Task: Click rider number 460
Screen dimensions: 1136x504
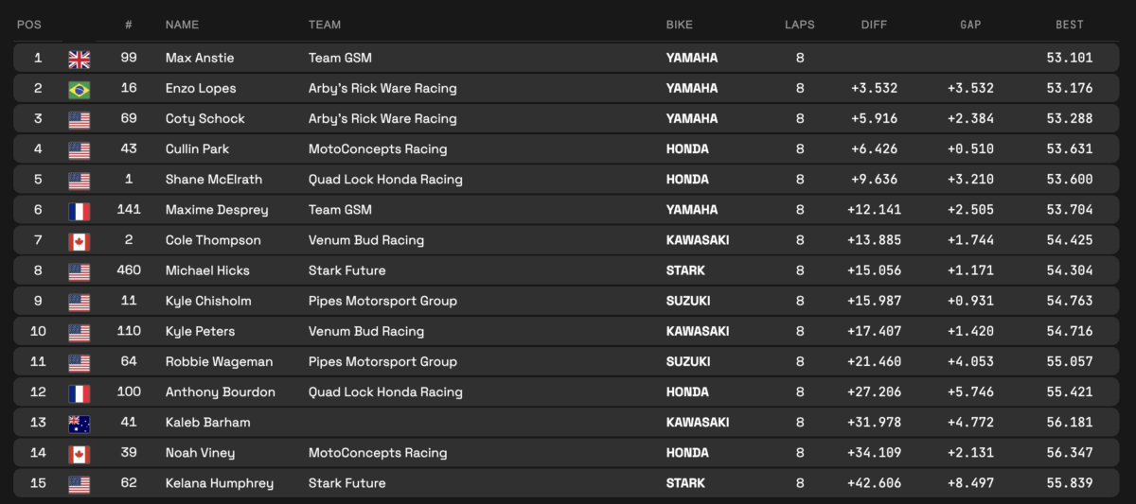Action: pos(129,270)
